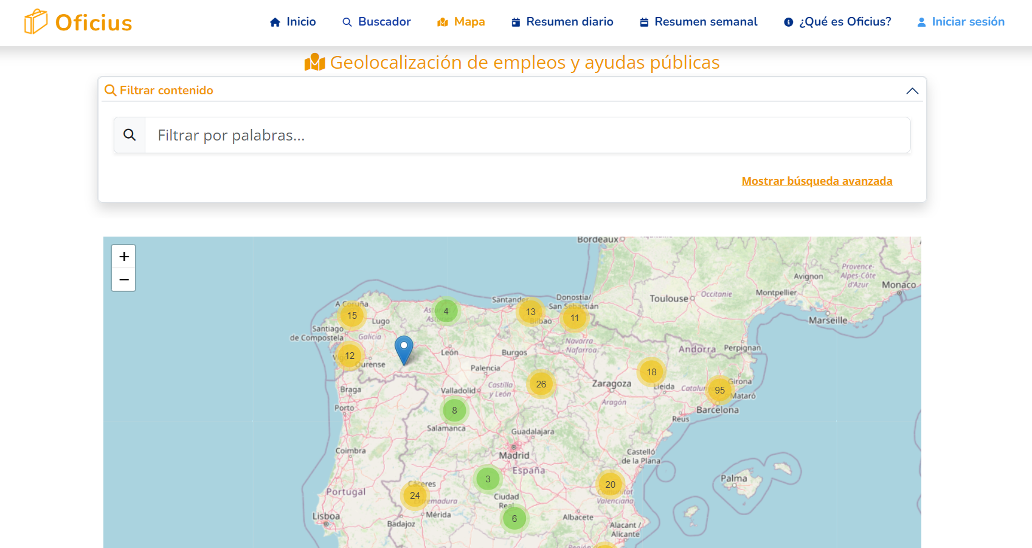Open green cluster 6 below Ciudad Real
This screenshot has height=548, width=1032.
[x=514, y=519]
